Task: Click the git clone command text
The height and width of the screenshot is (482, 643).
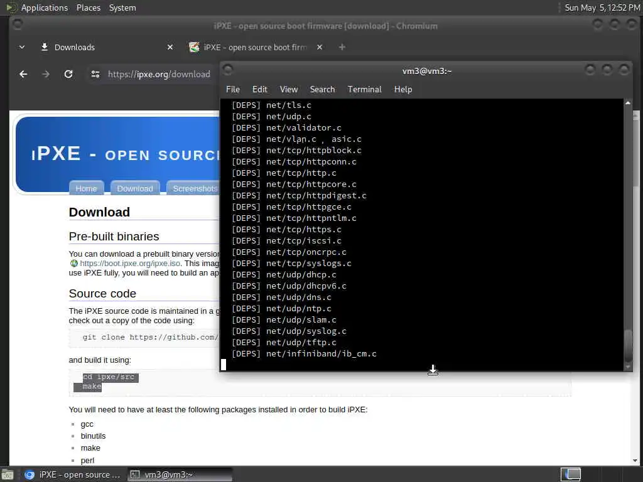Action: [150, 337]
